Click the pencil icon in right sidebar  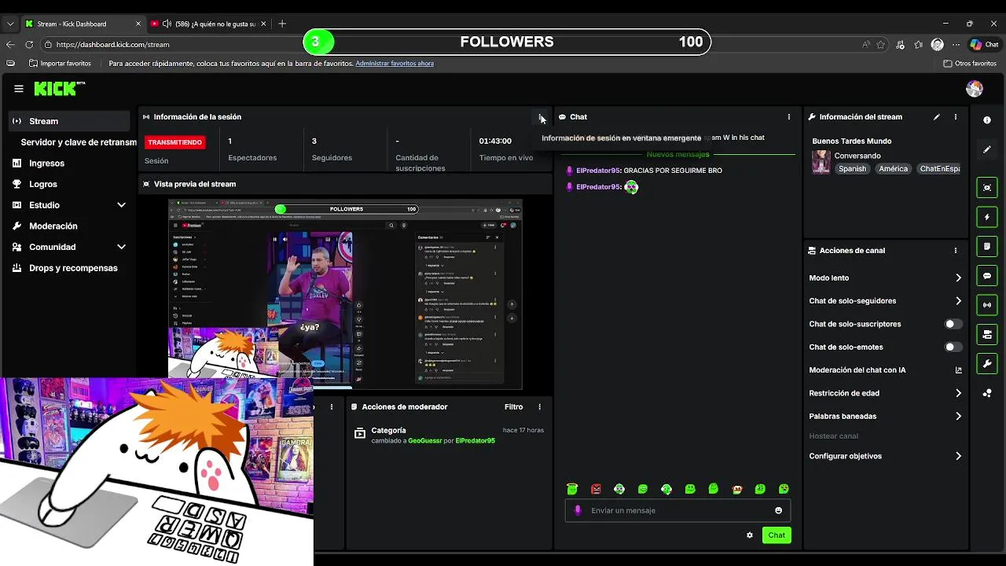[x=987, y=149]
